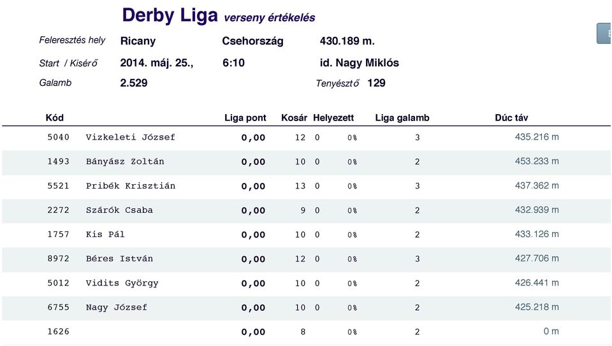Click the partially visible button at top right
The height and width of the screenshot is (346, 612).
tap(604, 34)
